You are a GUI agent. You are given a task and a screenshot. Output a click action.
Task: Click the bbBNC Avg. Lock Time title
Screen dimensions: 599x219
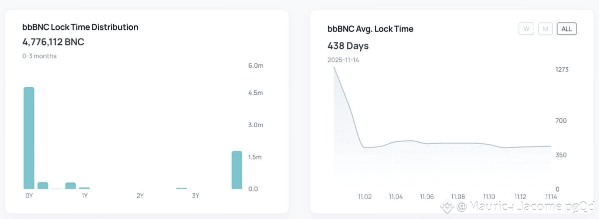click(x=370, y=29)
